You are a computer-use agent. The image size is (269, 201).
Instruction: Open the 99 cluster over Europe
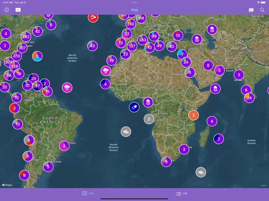pos(154,36)
